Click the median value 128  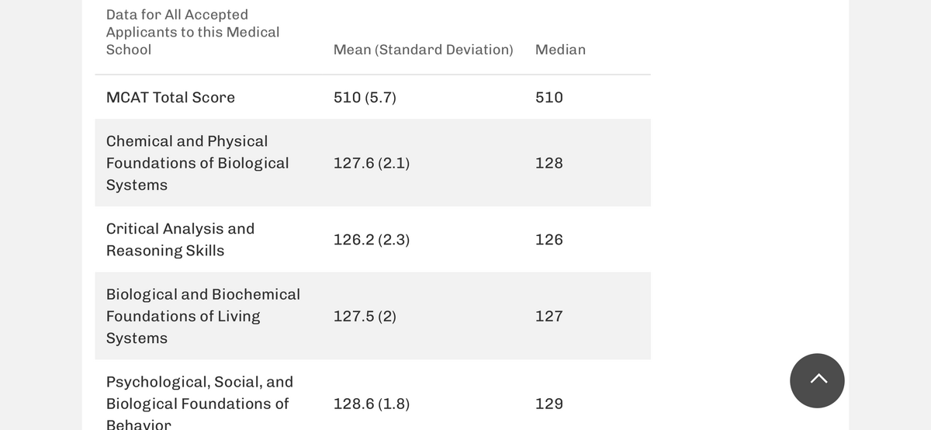[549, 163]
